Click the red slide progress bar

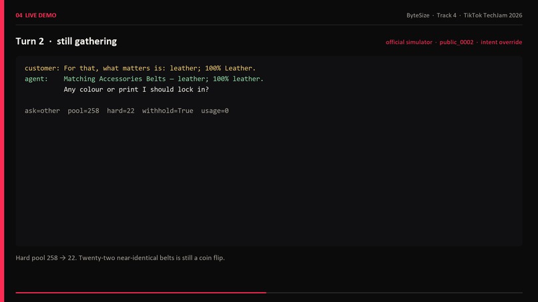click(x=141, y=293)
